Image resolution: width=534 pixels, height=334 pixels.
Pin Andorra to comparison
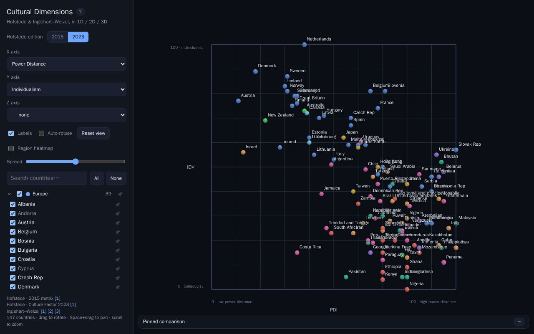[x=118, y=213]
